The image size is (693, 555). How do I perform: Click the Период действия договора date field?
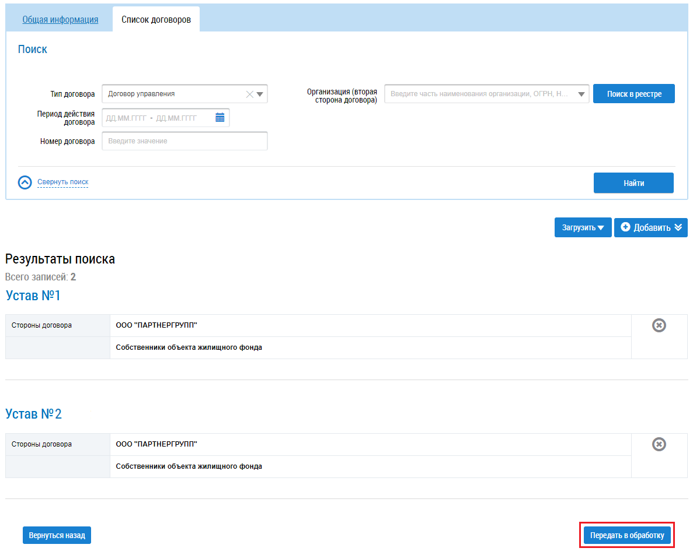pyautogui.click(x=158, y=118)
